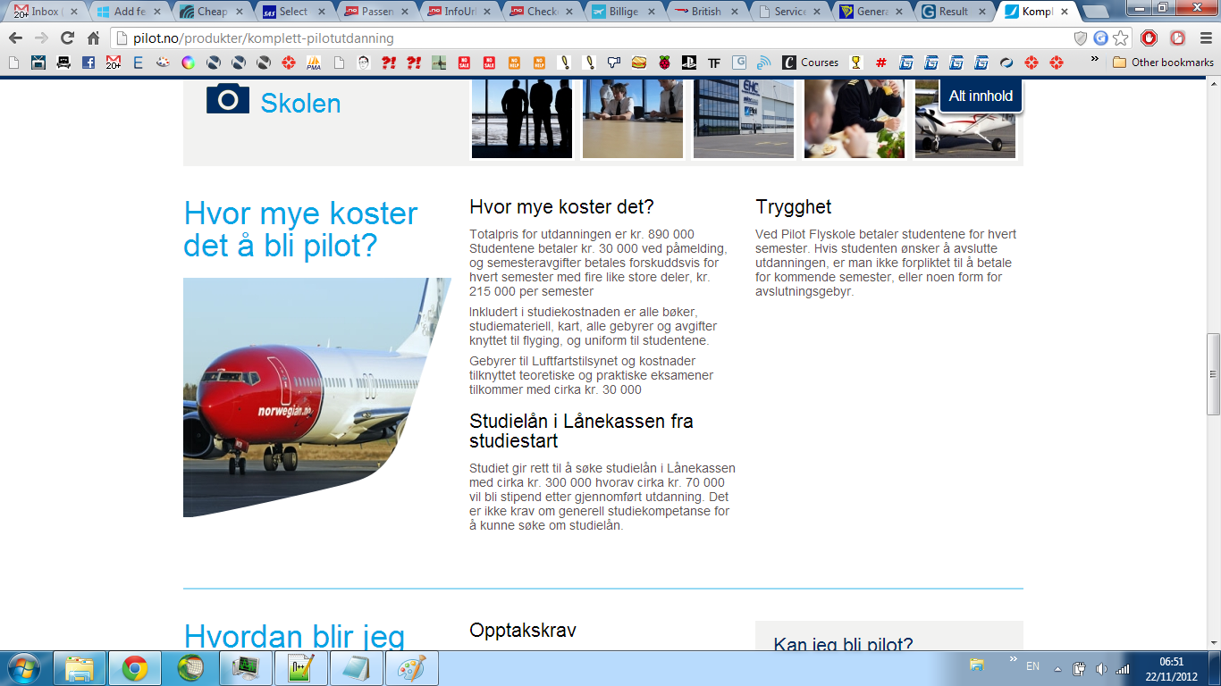
Task: Open the sandwich icon bookmark
Action: [639, 63]
